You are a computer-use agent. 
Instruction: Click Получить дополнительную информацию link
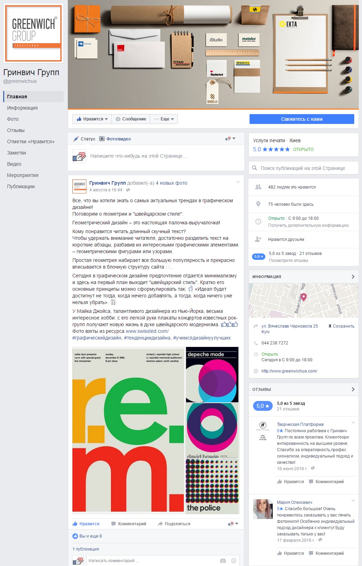pos(308,225)
